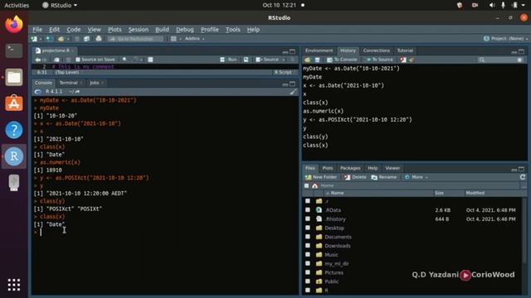
Task: Click the volume icon in the top bar
Action: point(492,5)
